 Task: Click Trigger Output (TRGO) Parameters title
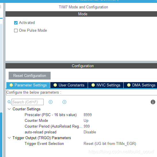[42, 138]
